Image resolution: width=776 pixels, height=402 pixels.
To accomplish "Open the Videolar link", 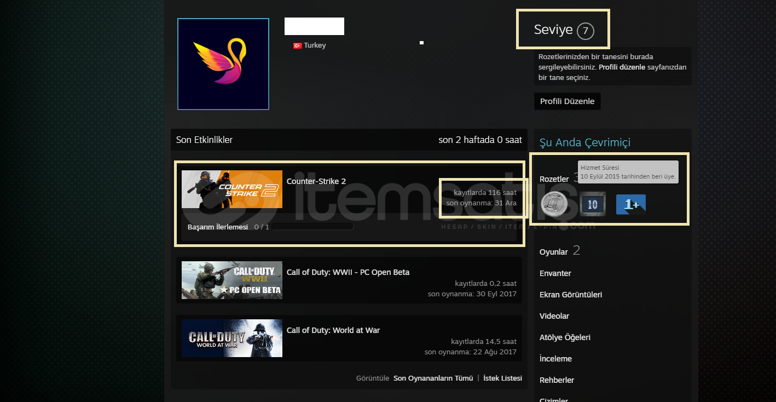I will pos(554,316).
